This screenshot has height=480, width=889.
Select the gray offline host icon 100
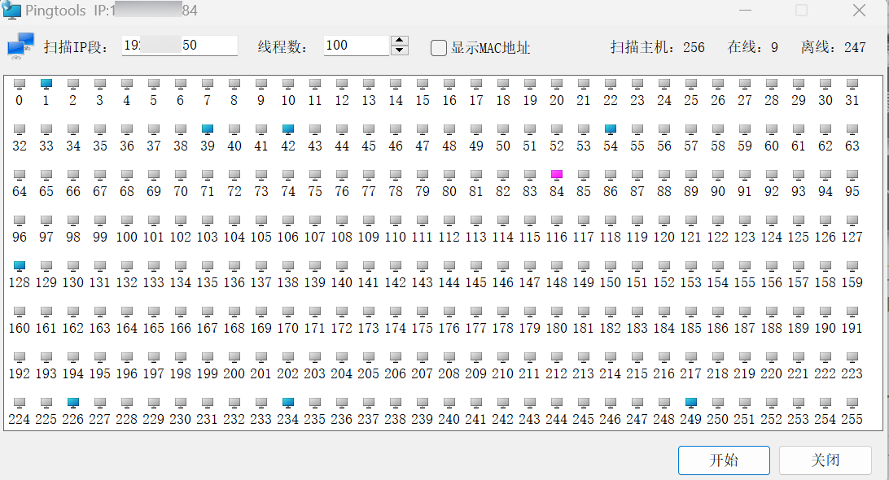click(x=127, y=220)
